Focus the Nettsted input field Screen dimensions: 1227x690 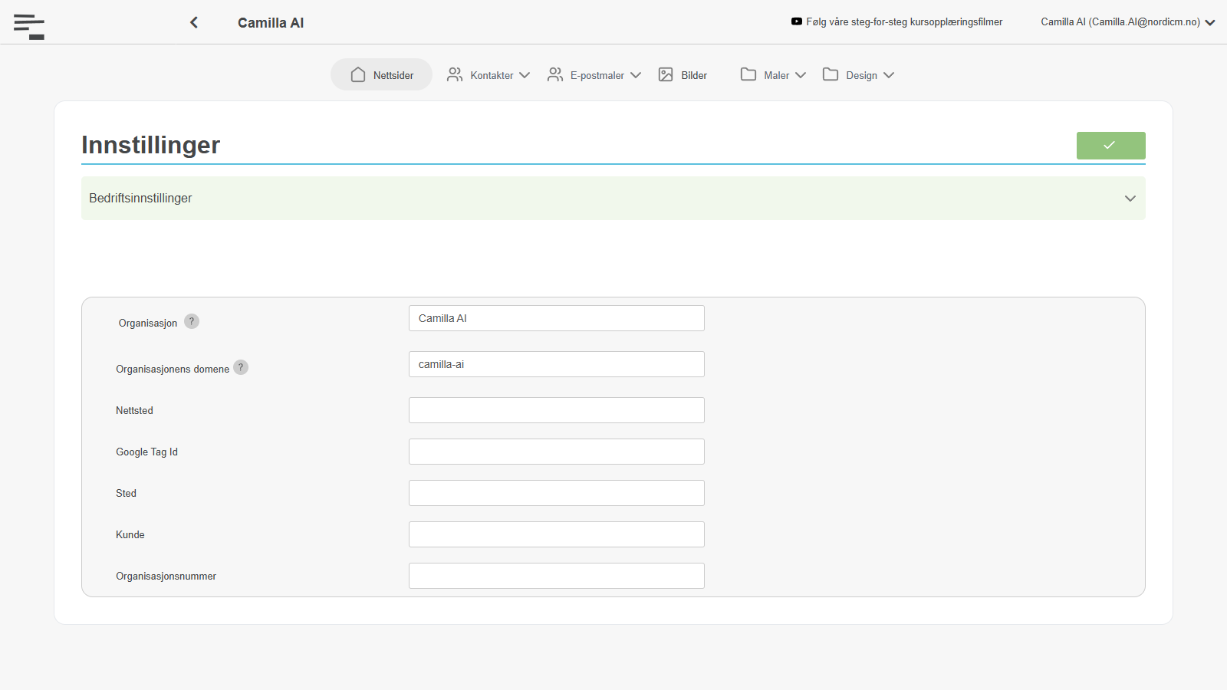point(557,410)
